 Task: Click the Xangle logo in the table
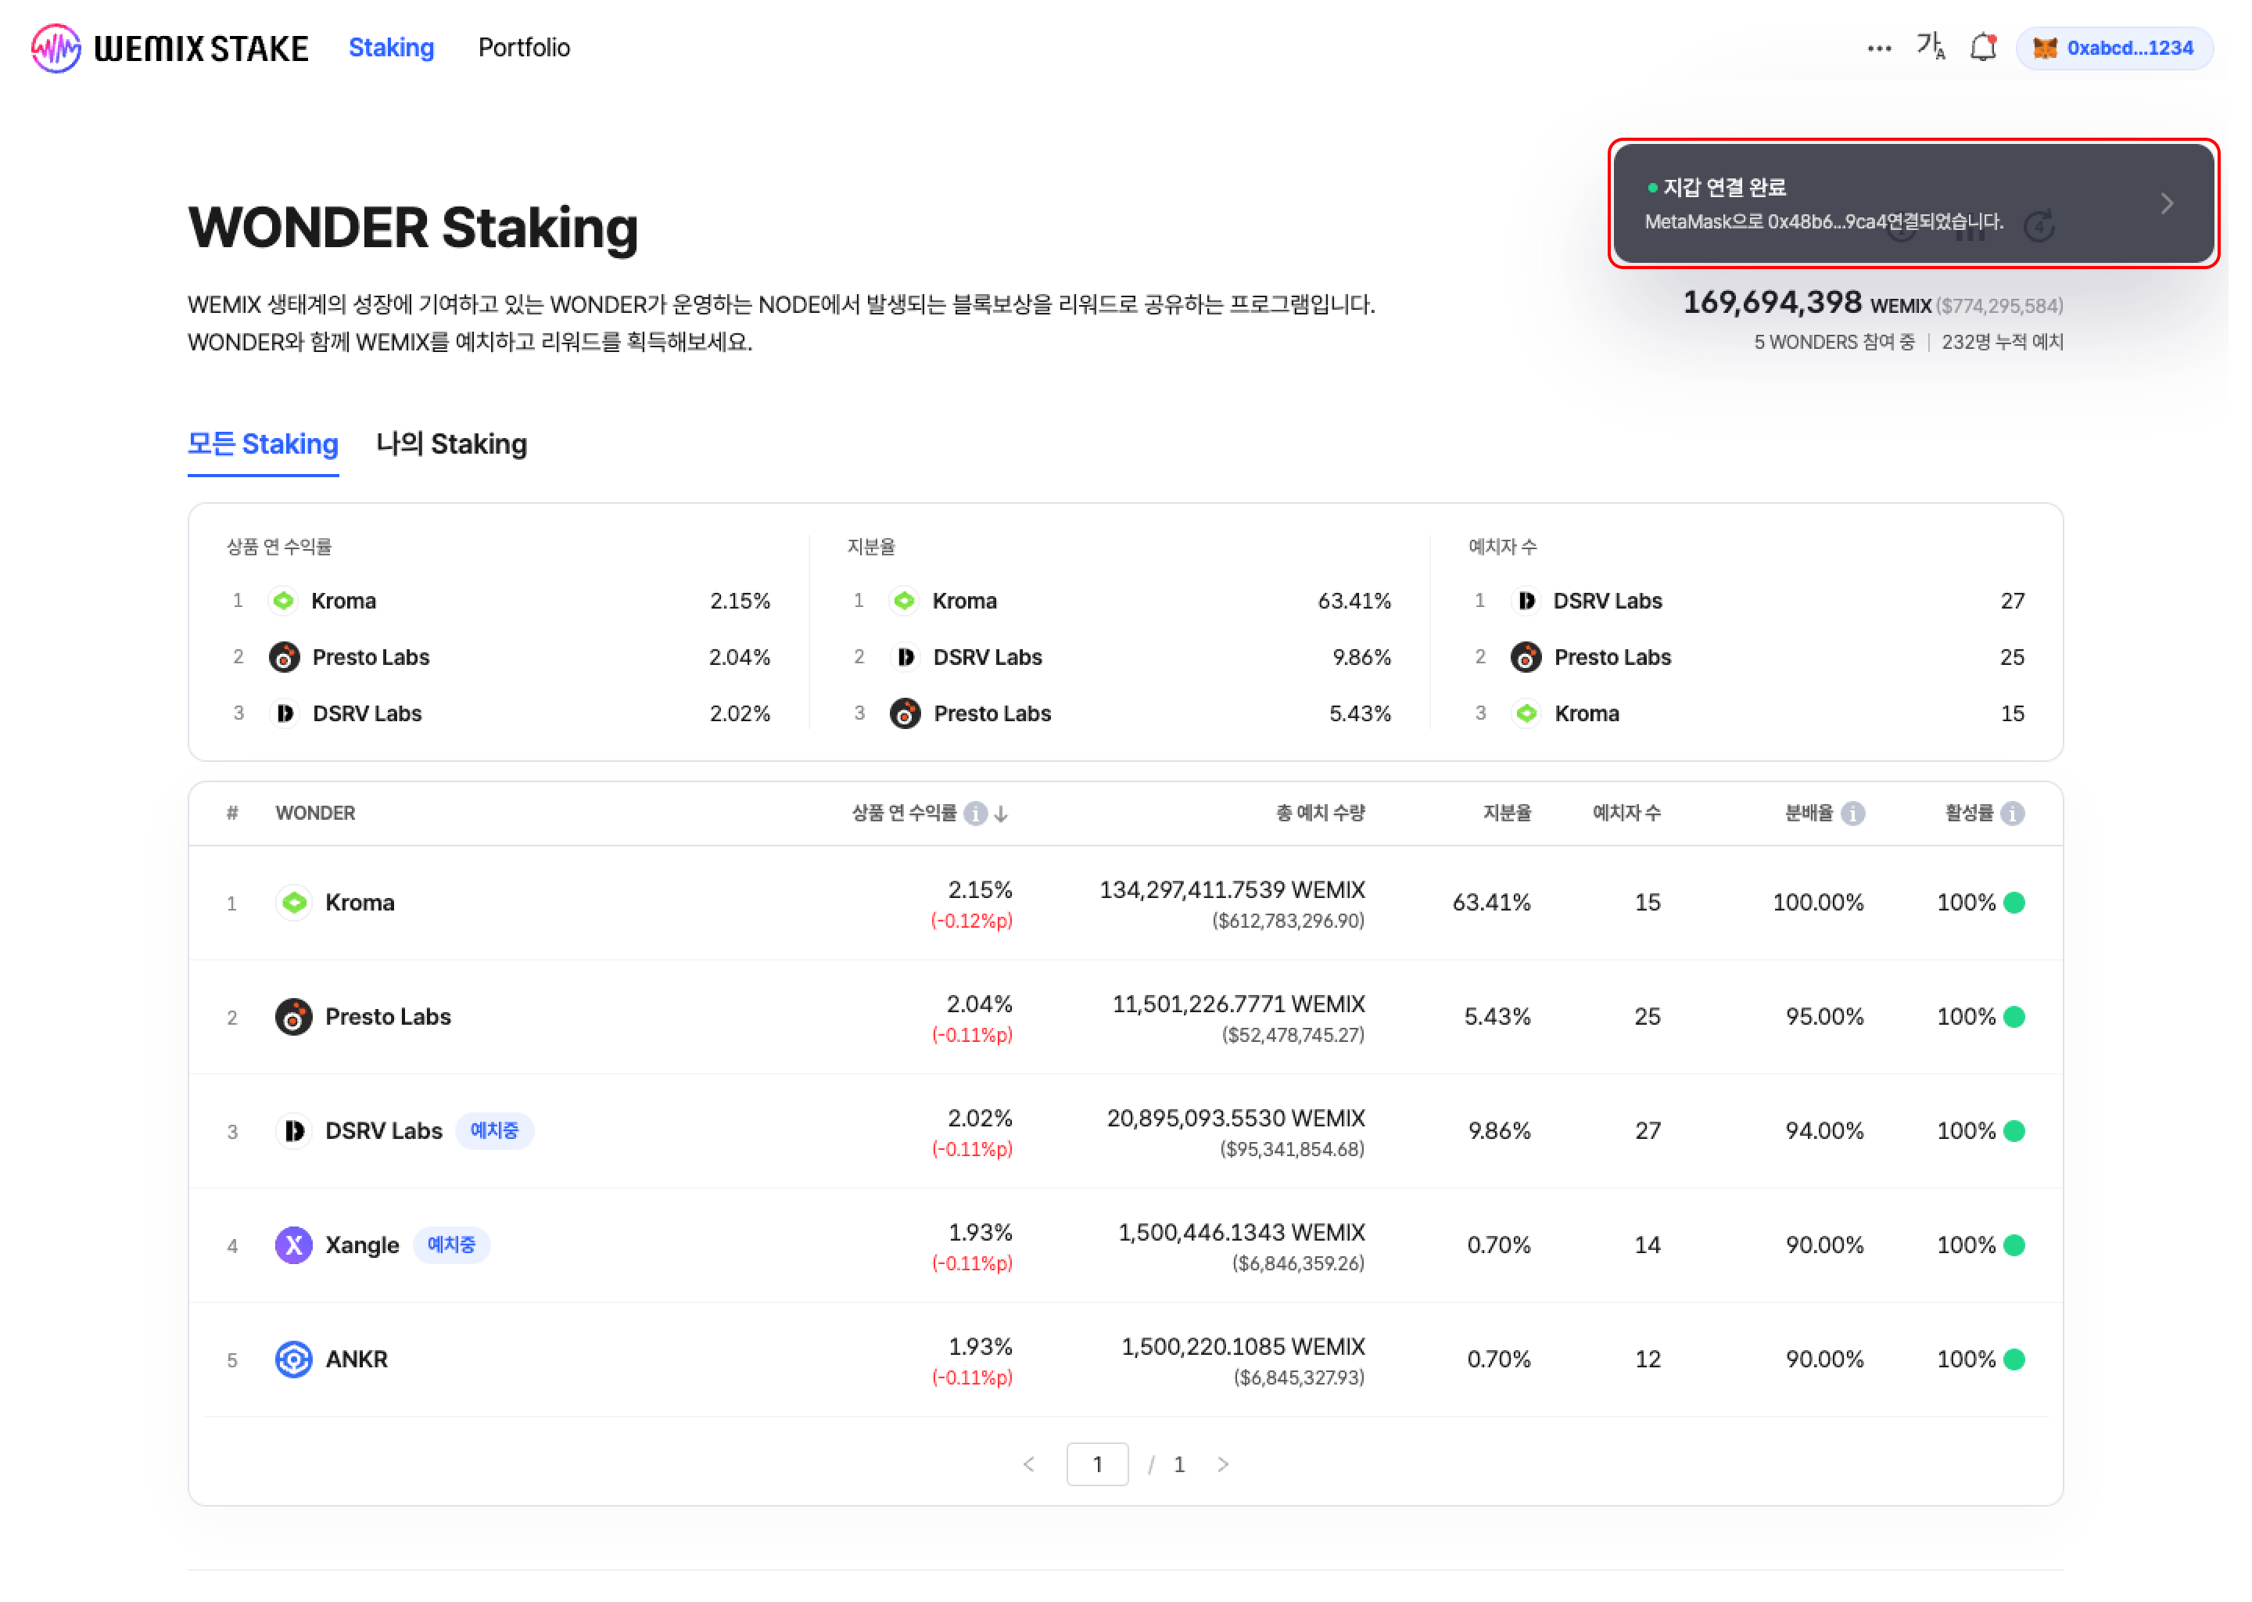(293, 1245)
